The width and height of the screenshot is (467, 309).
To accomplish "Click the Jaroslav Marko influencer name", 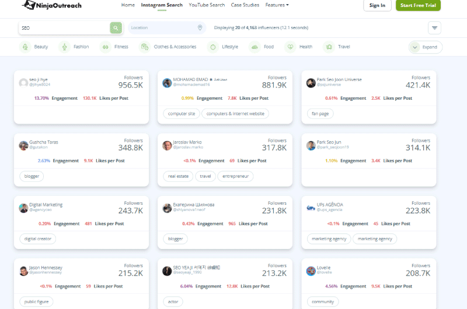I will (187, 142).
